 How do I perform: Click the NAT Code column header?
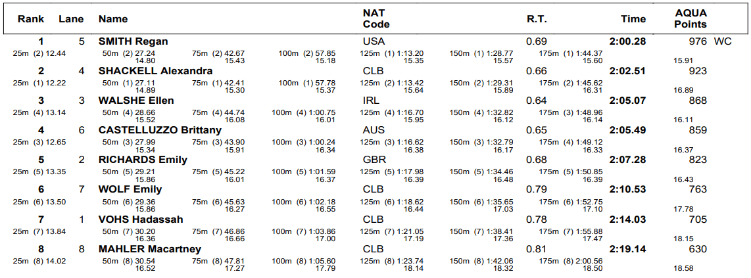click(x=376, y=18)
